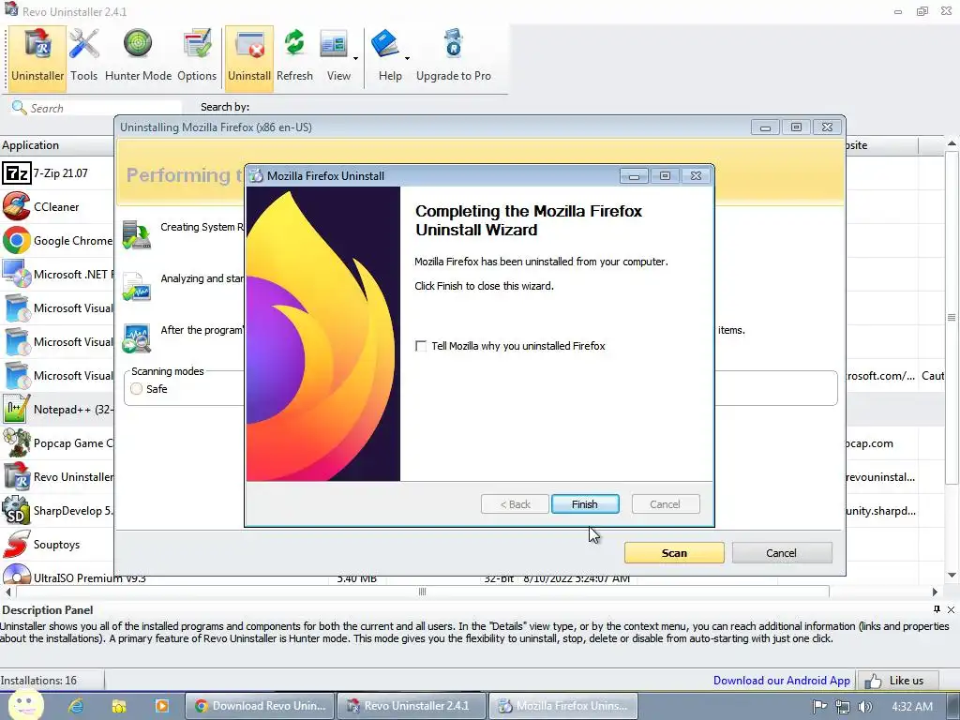Select the Uninstaller toolbar icon
Viewport: 960px width, 720px height.
point(37,56)
